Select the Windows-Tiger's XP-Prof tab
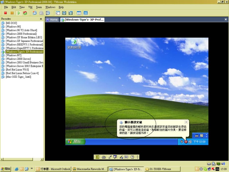Screen dimensions: 229x172 tap(82, 20)
